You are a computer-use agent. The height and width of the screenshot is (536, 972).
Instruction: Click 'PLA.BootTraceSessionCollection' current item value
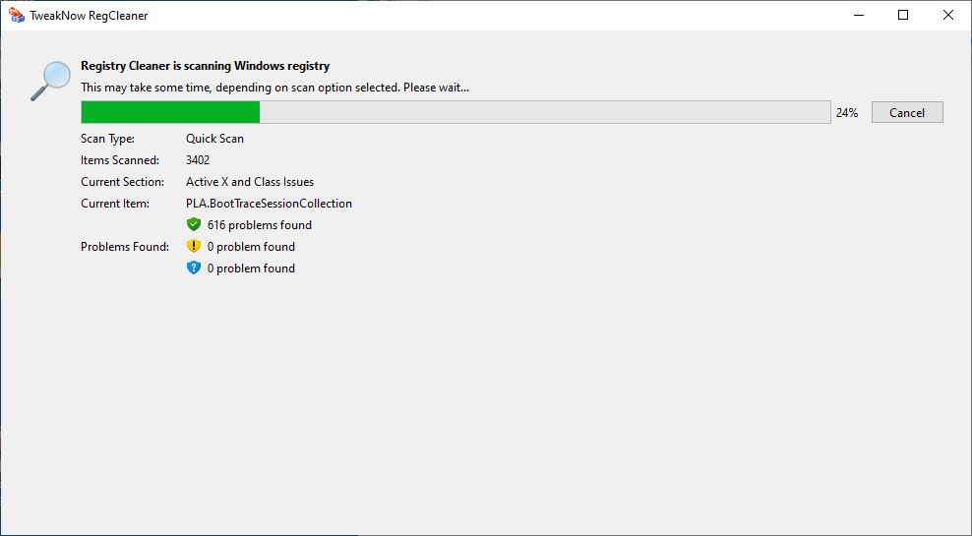coord(269,204)
